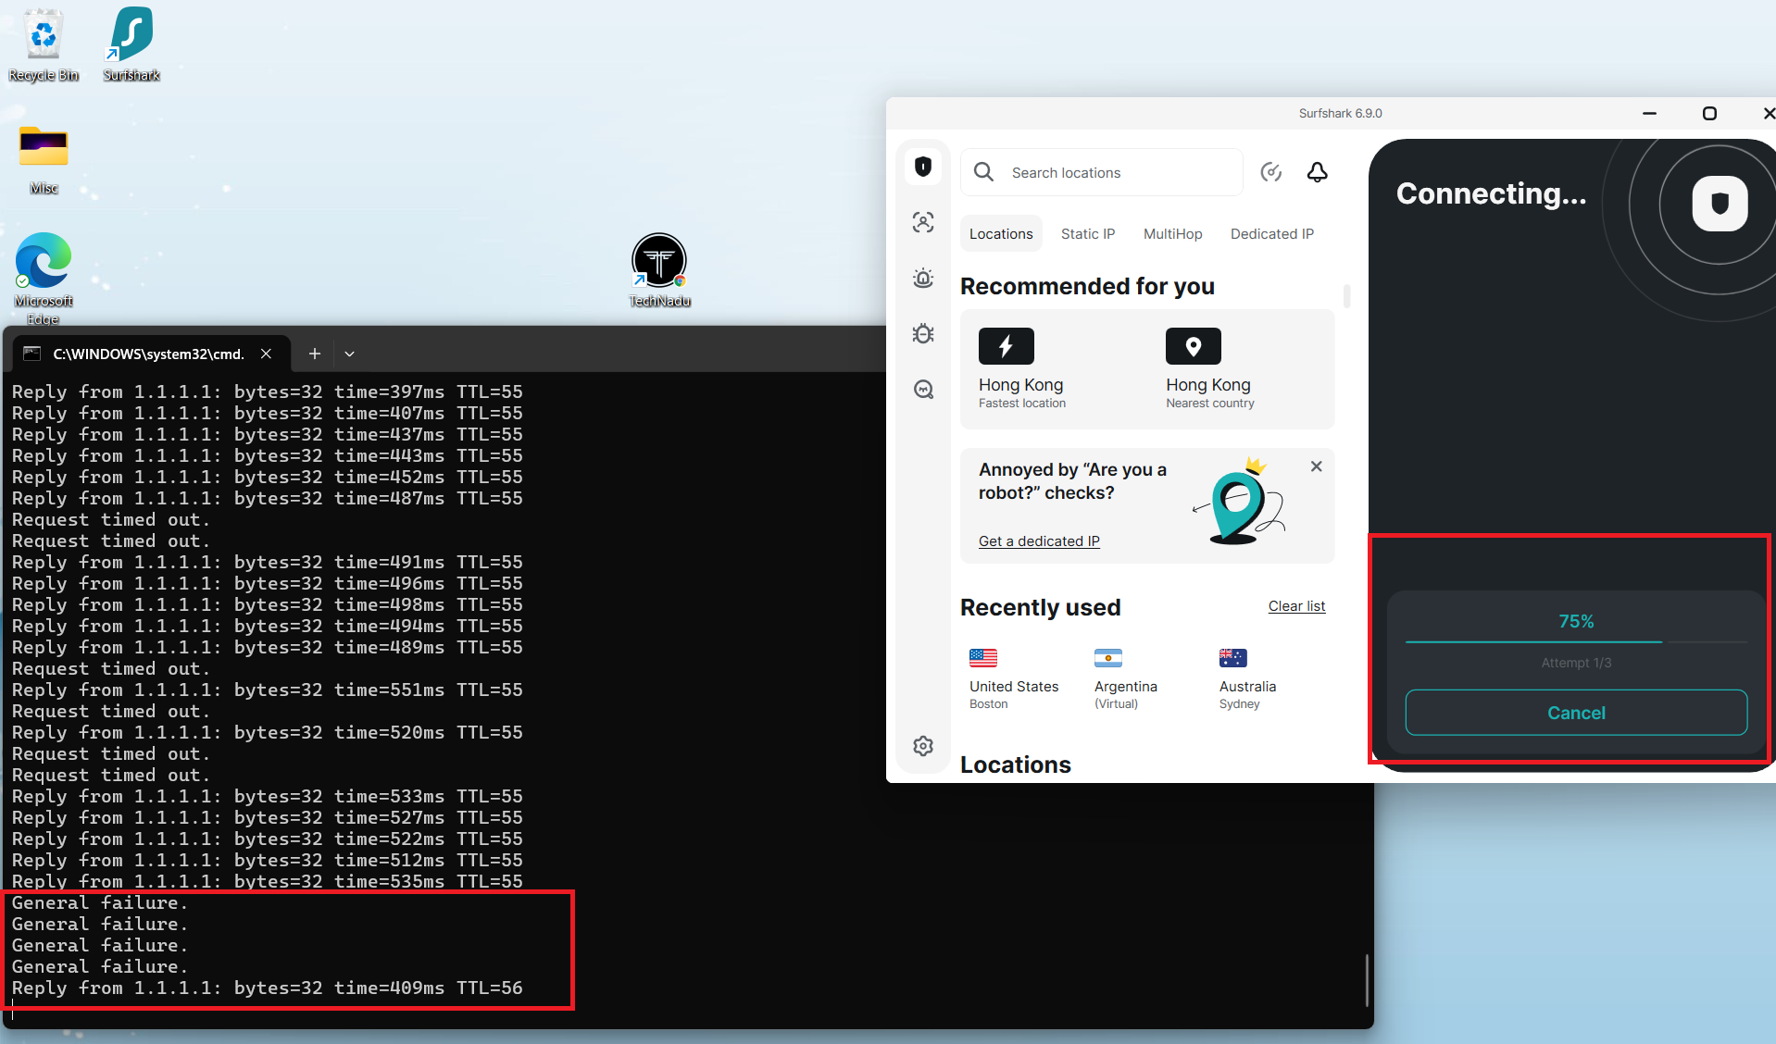Click the magnifier icon in search box
Screen dimensions: 1776x1044
tap(984, 172)
